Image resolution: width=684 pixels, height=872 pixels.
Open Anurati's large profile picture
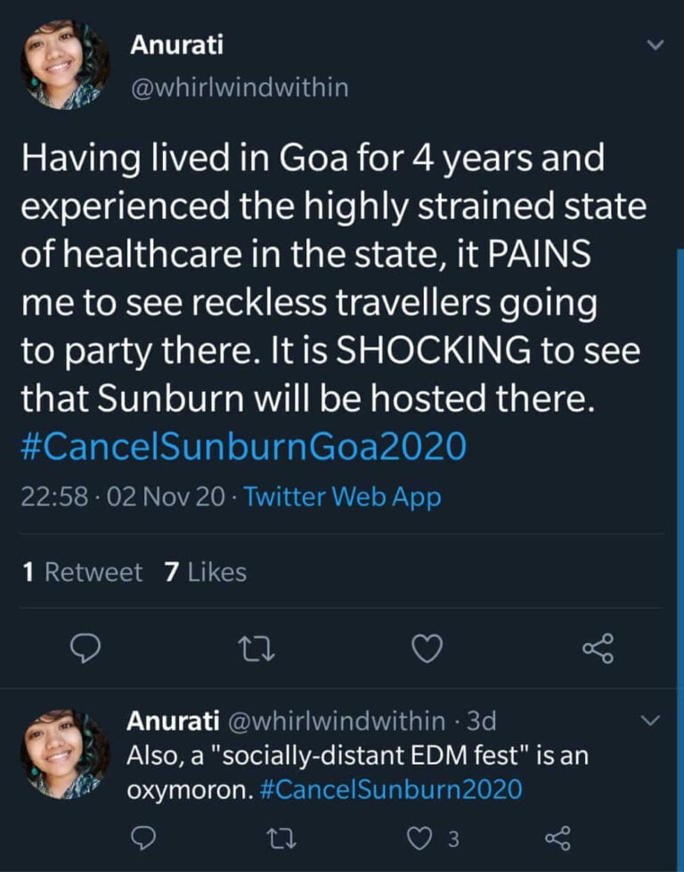coord(65,65)
